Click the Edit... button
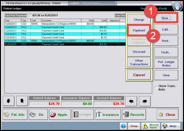 click(166, 30)
